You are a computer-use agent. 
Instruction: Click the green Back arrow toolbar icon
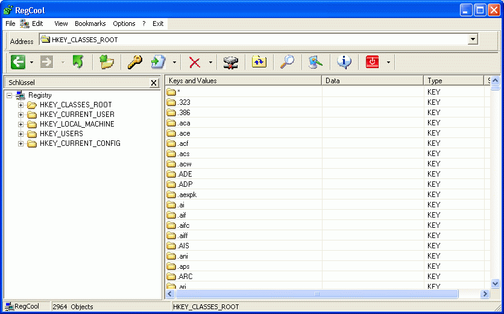click(x=18, y=61)
